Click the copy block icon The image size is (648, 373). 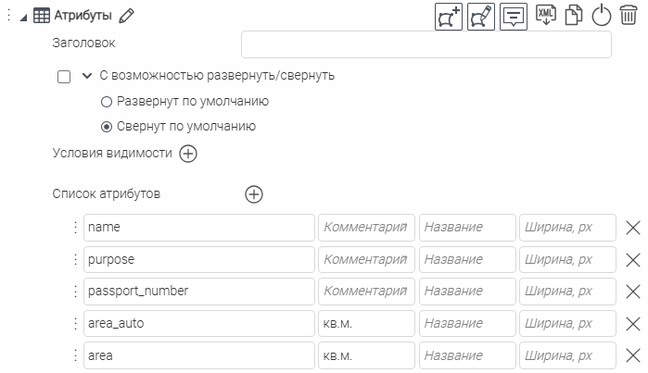574,16
